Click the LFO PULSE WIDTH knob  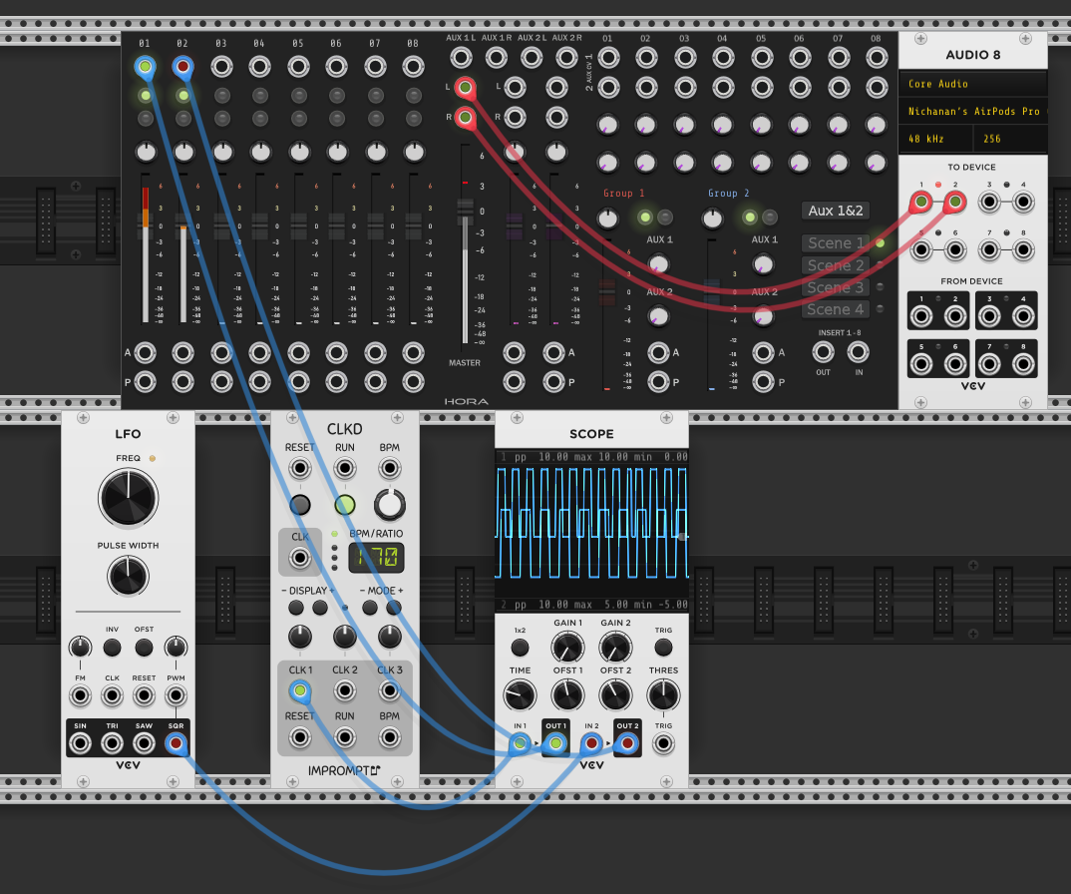(128, 576)
